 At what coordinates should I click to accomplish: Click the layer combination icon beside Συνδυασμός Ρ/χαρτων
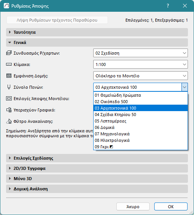(9, 53)
